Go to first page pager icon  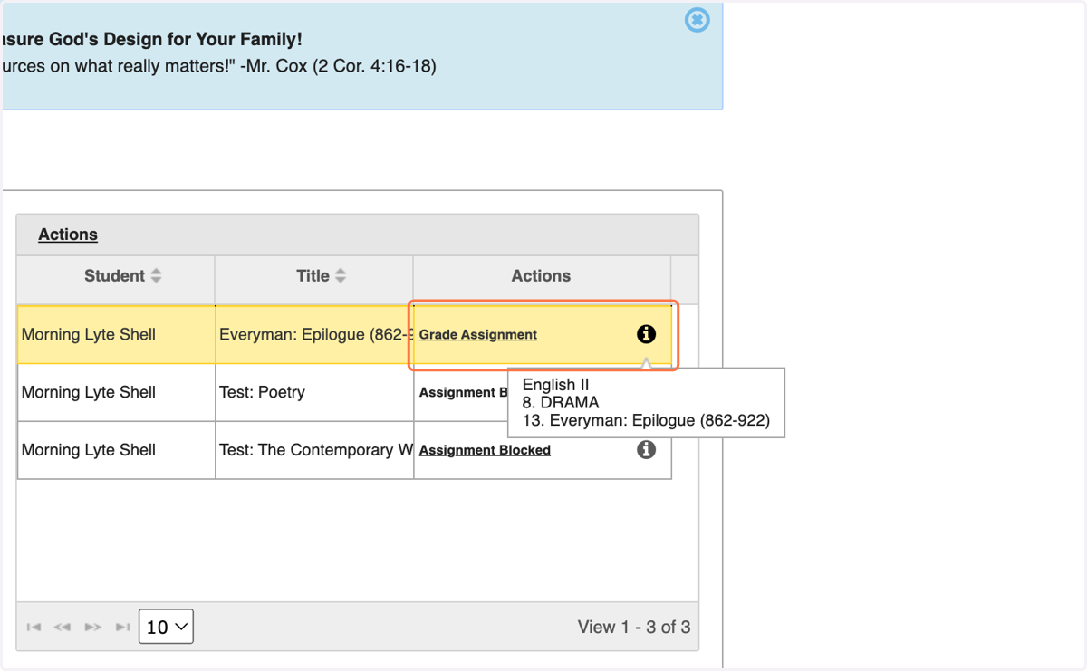tap(34, 627)
